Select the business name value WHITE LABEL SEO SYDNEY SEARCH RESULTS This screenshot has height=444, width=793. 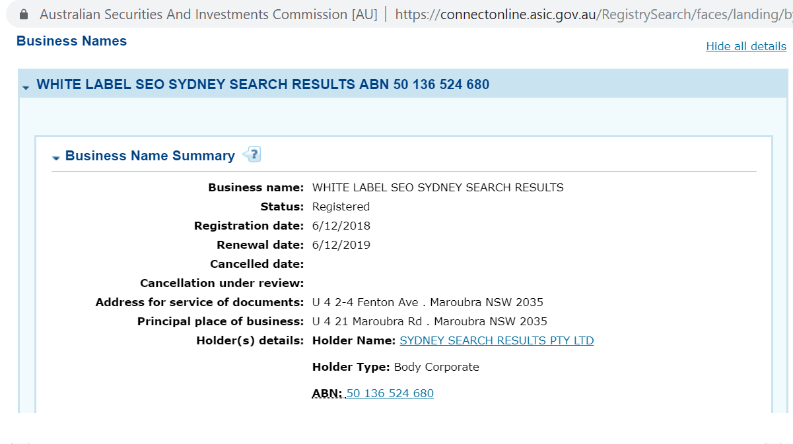tap(438, 187)
